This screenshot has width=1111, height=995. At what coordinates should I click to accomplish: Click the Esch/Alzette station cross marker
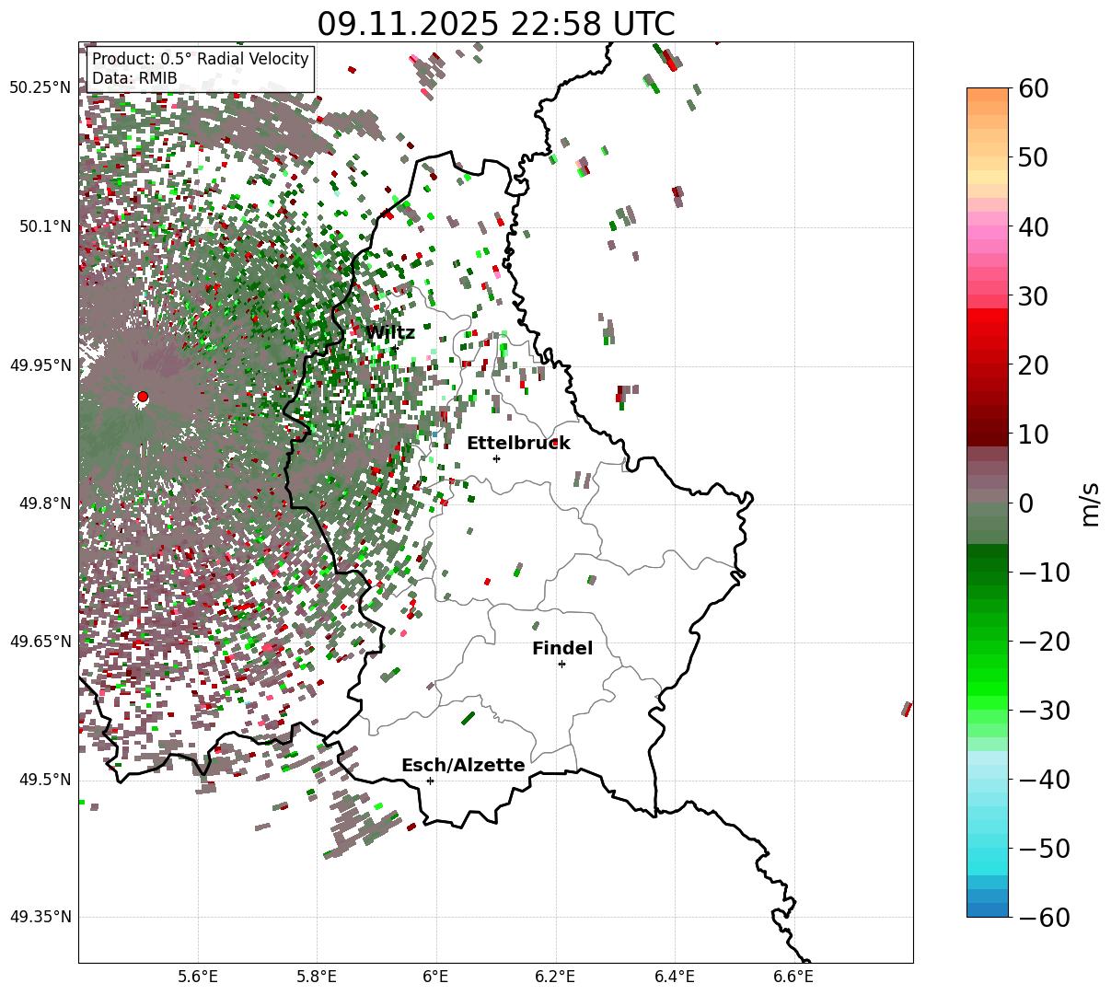pyautogui.click(x=430, y=781)
